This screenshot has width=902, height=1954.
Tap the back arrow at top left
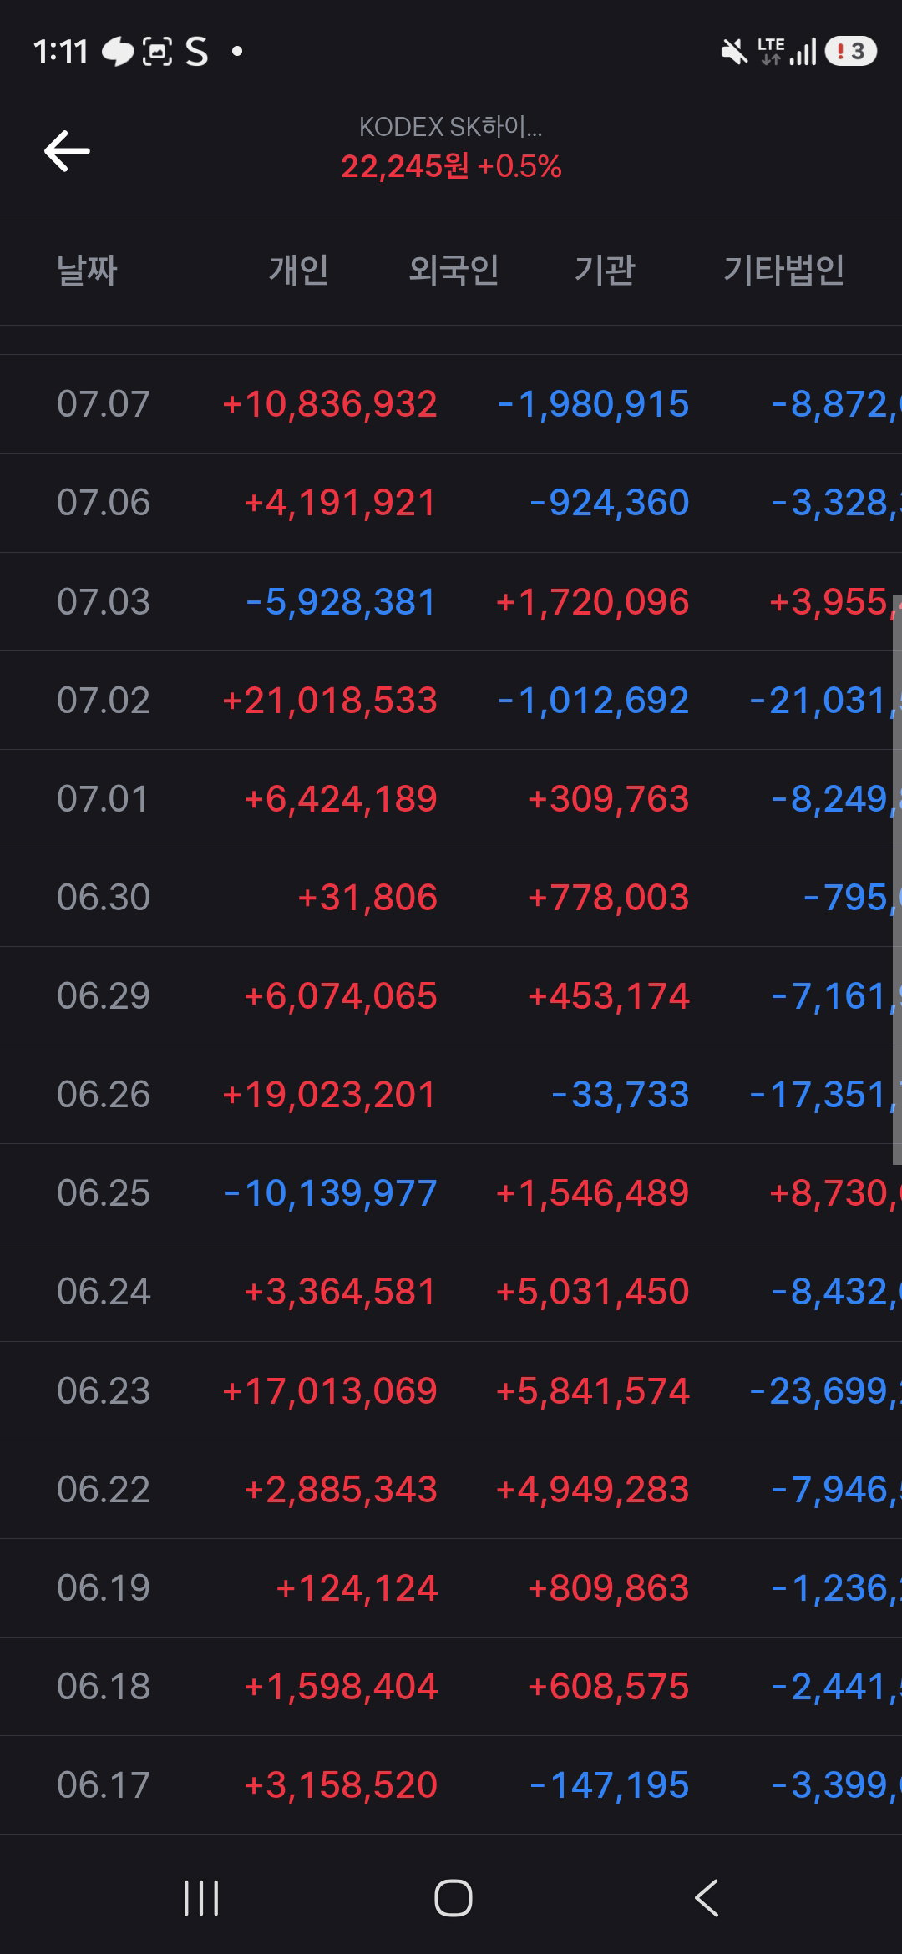coord(67,151)
